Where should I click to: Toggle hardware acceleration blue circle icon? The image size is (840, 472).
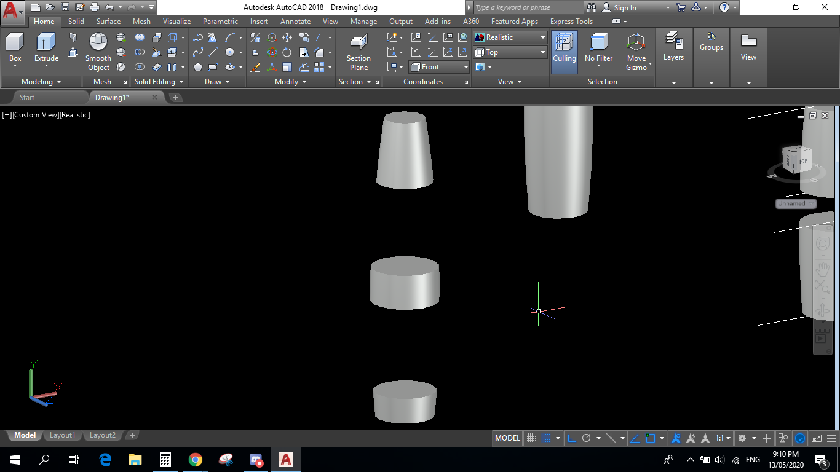800,438
